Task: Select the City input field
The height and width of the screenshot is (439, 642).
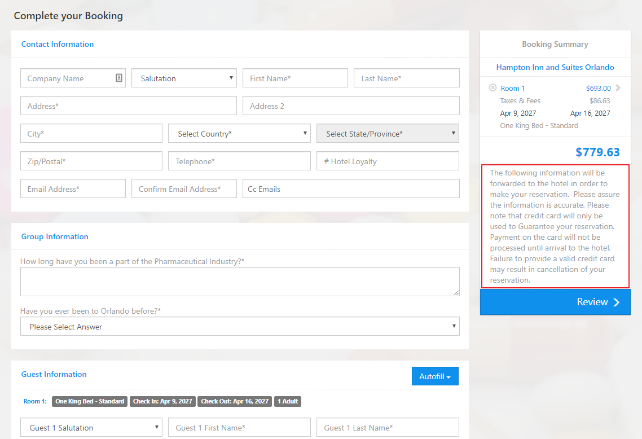Action: [x=91, y=134]
